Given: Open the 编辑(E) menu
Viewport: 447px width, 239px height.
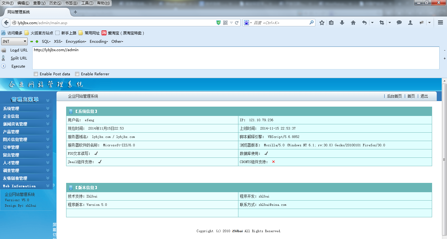Looking at the screenshot, I should tap(23, 3).
